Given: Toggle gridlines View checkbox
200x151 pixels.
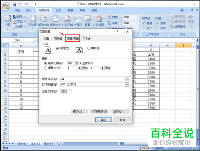Looking at the screenshot, I should 144,23.
